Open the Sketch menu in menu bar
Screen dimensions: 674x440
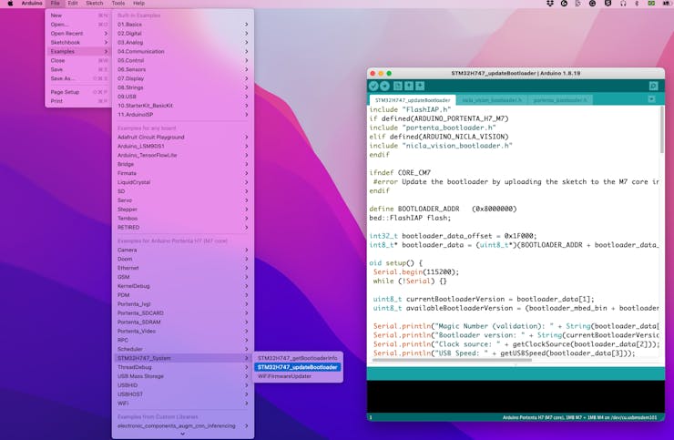coord(94,4)
